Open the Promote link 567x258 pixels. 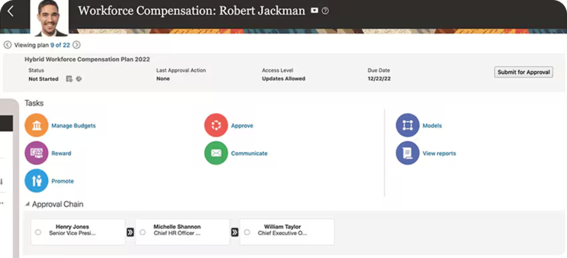[63, 181]
